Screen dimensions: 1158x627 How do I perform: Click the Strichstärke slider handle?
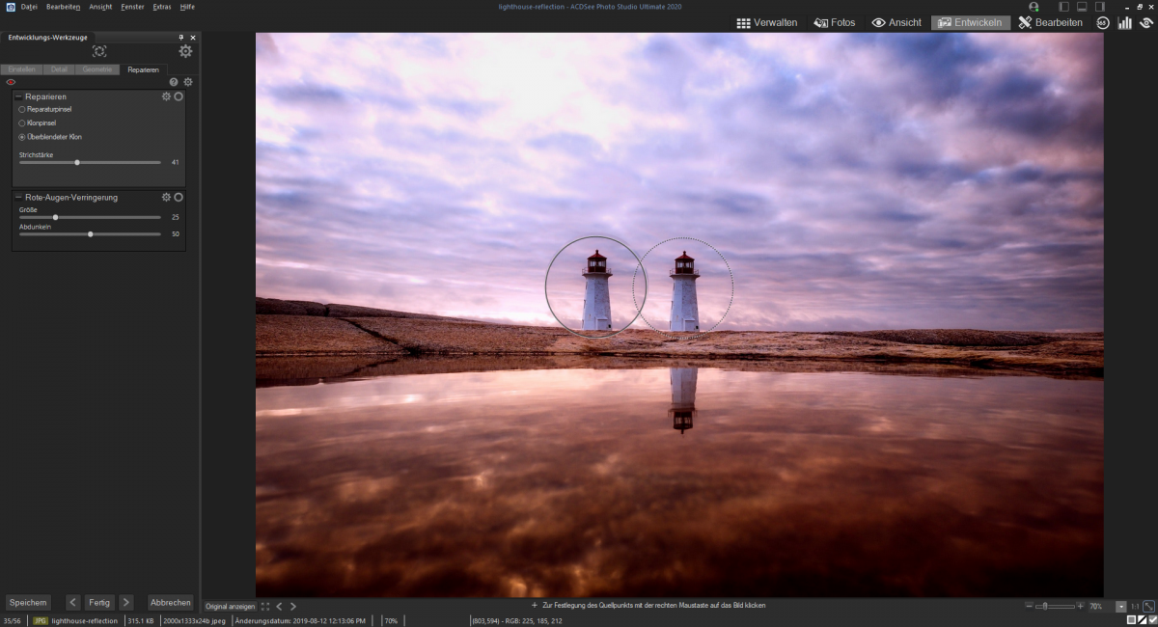click(77, 162)
